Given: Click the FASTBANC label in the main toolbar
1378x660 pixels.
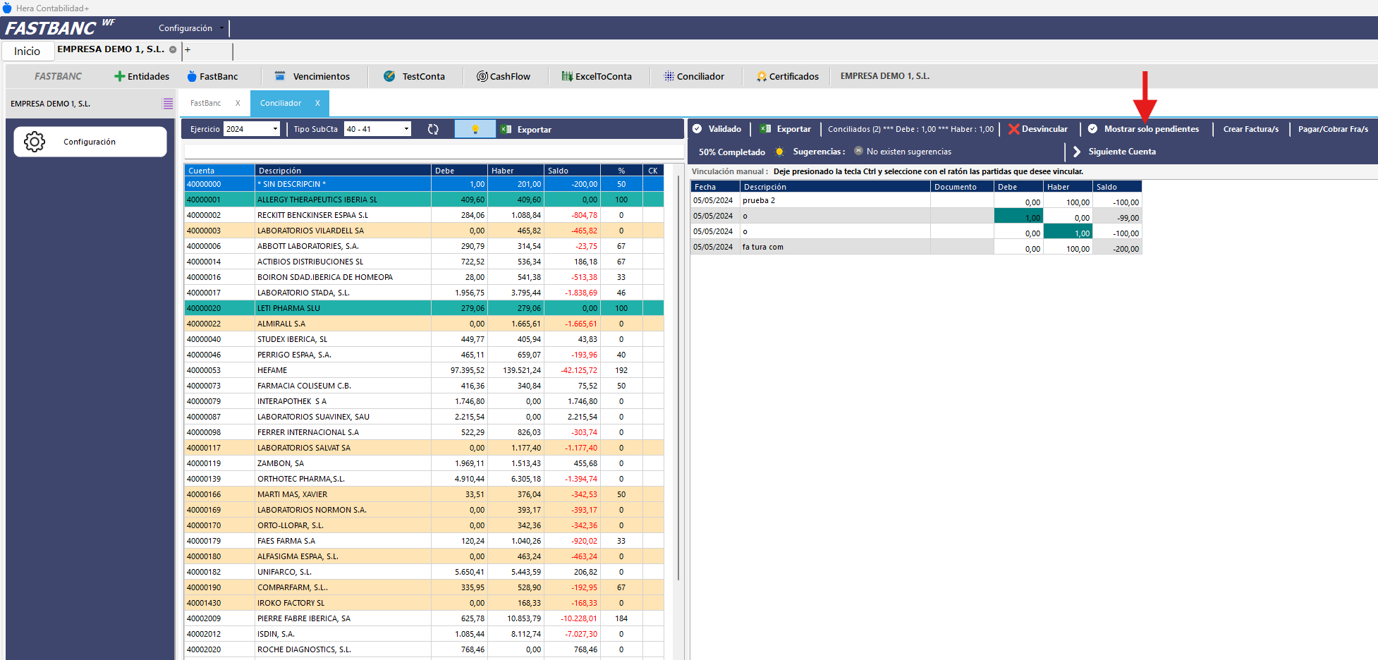Looking at the screenshot, I should click(59, 76).
